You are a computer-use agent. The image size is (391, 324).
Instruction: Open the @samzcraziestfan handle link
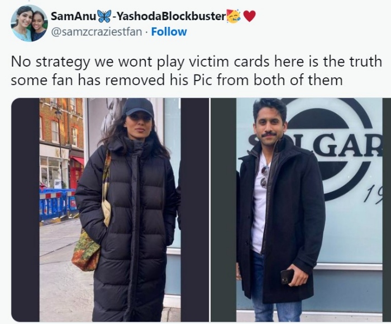96,32
